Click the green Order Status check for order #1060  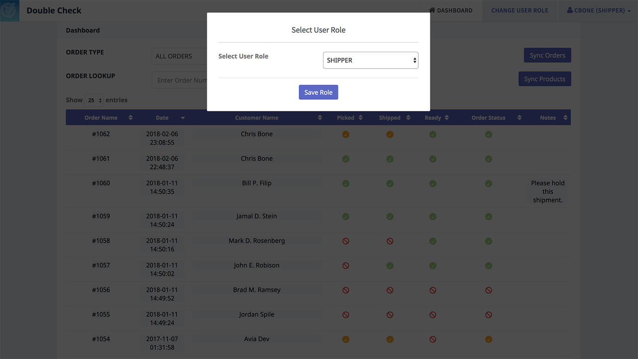pyautogui.click(x=488, y=183)
